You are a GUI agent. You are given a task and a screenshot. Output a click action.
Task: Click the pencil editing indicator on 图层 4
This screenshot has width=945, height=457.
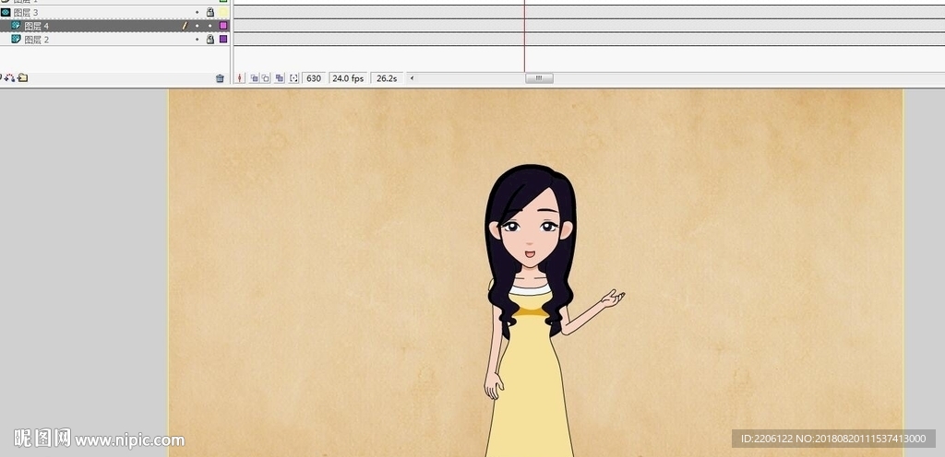tap(185, 25)
